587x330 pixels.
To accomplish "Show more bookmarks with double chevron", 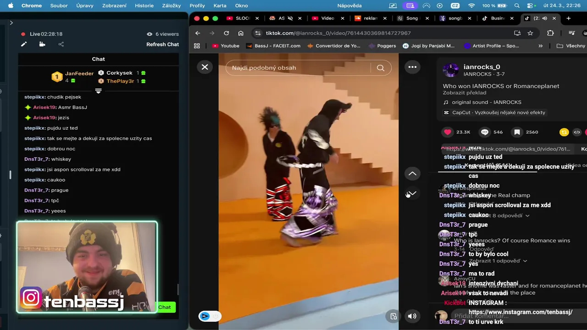I will pos(540,46).
